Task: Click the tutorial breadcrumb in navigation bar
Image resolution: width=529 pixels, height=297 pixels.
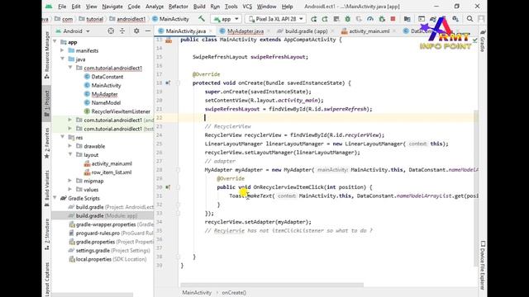Action: (x=91, y=19)
